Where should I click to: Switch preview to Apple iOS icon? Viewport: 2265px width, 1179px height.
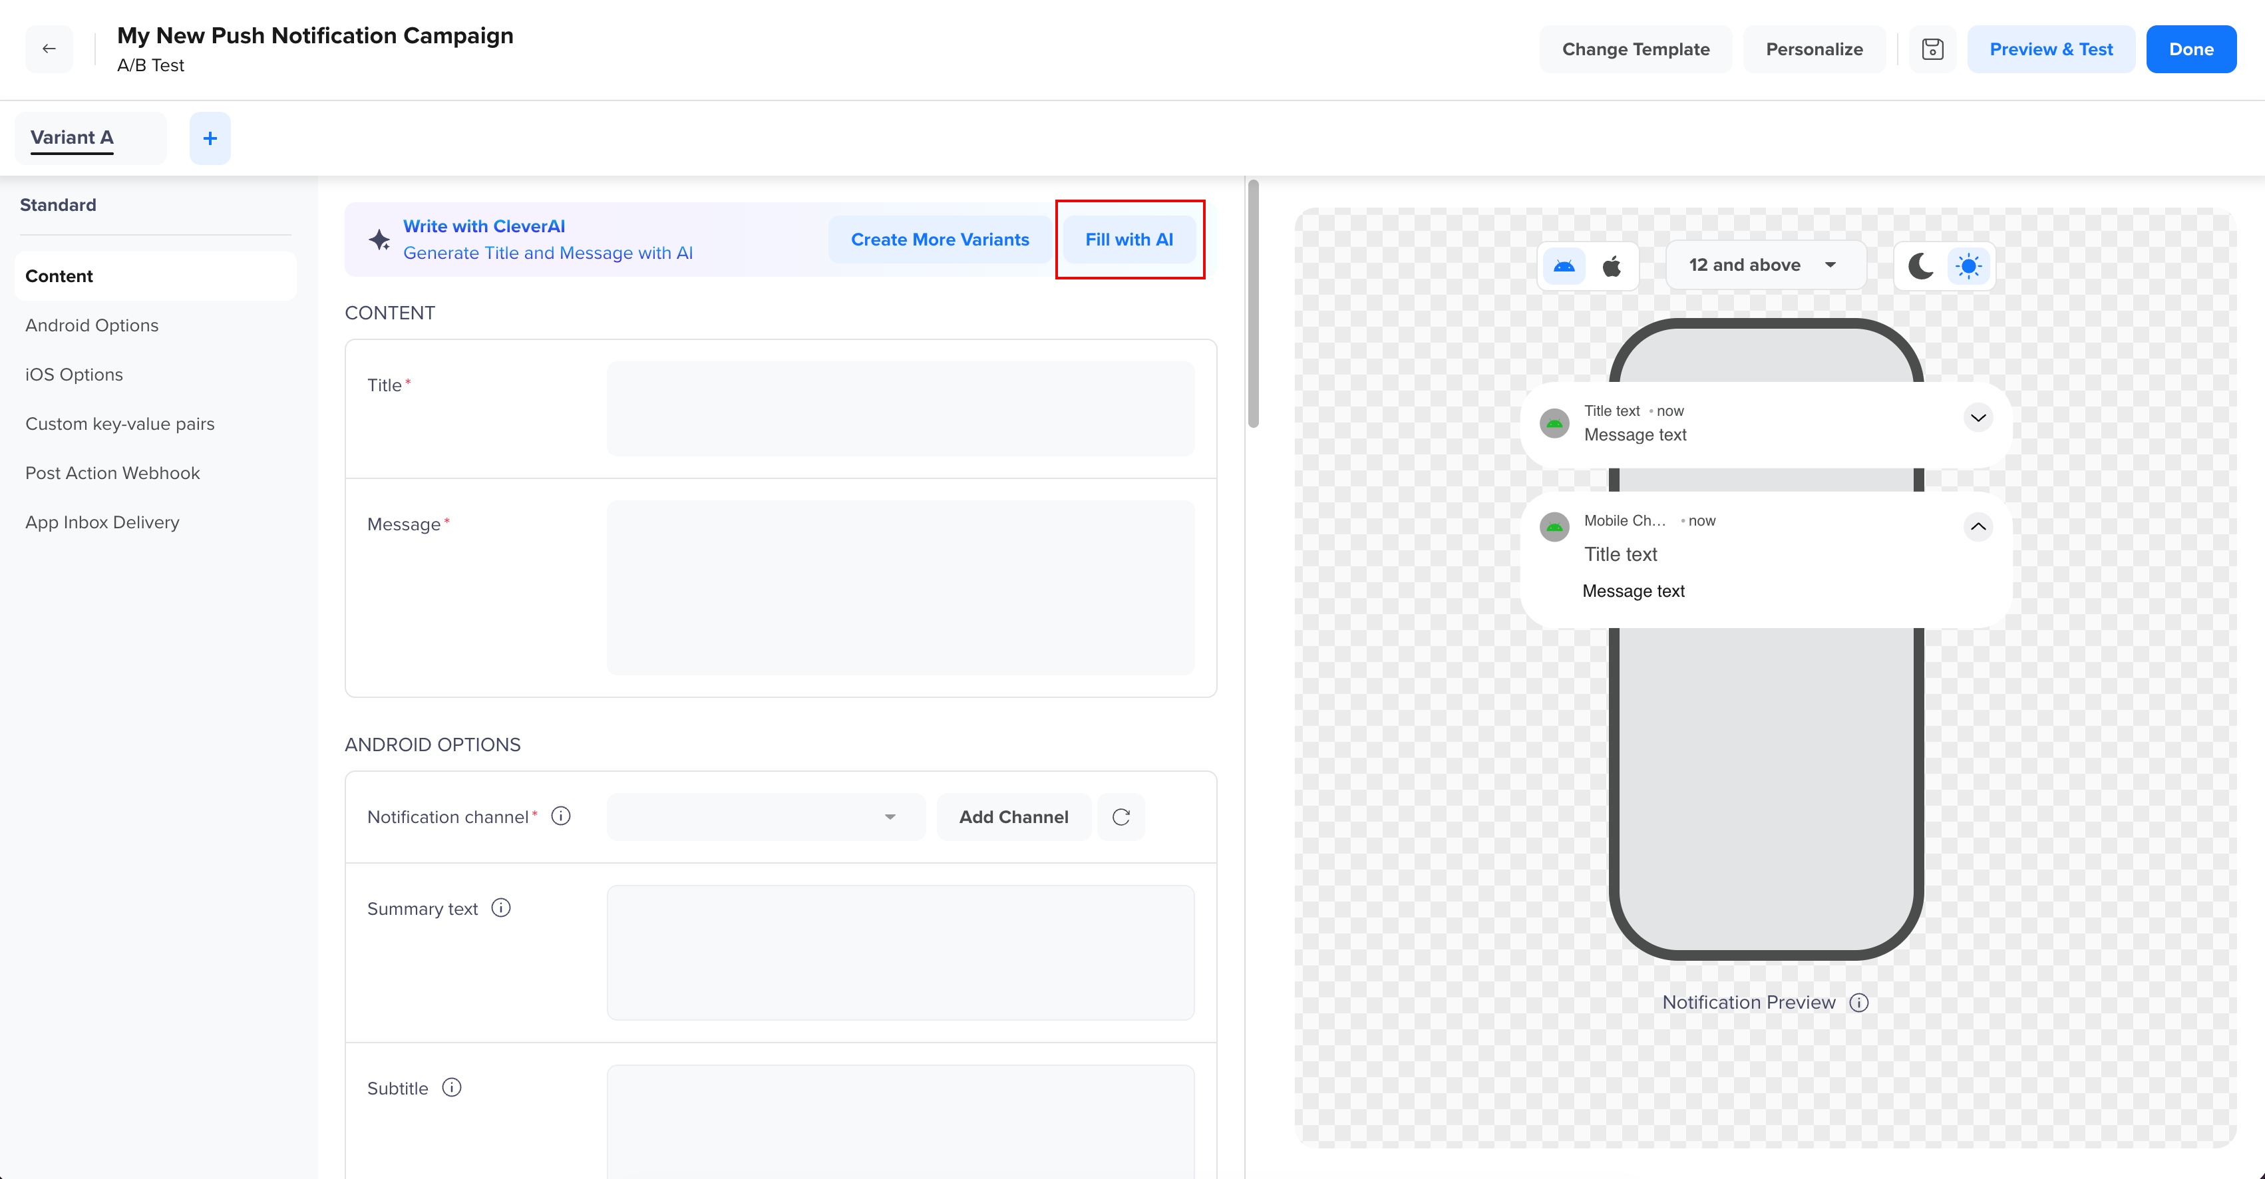coord(1612,265)
